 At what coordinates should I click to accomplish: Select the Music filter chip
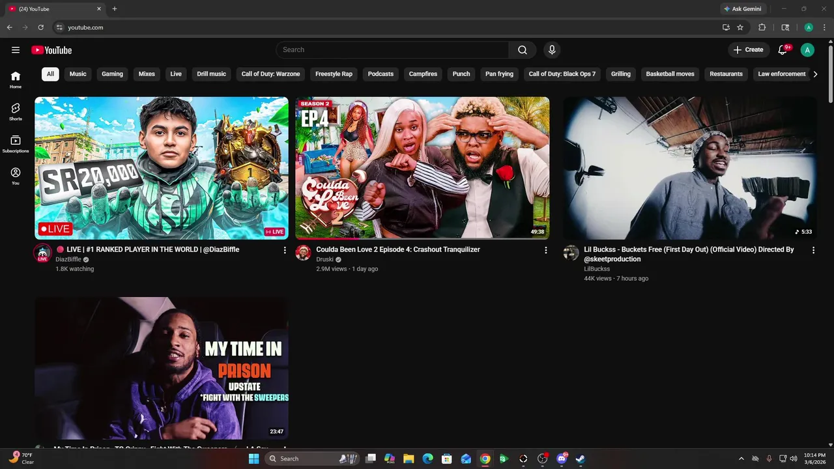[78, 74]
